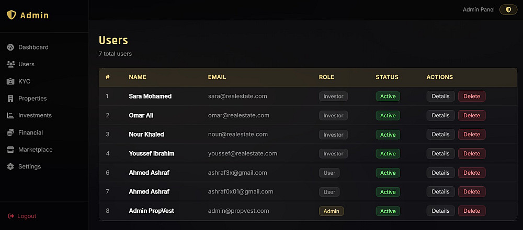Click the Settings gear icon
Screen dimensions: 523x230
point(10,167)
